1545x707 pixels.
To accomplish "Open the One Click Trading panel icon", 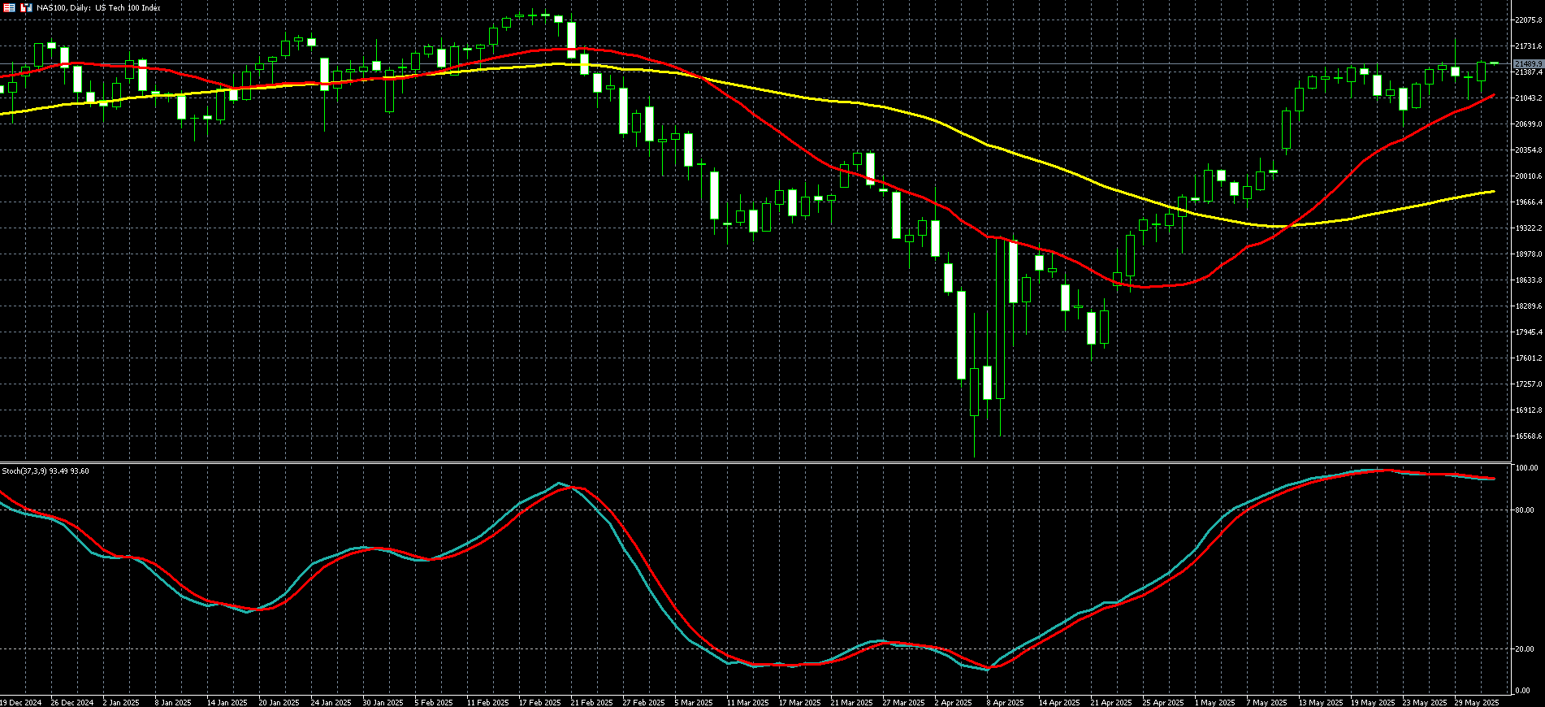I will [10, 7].
